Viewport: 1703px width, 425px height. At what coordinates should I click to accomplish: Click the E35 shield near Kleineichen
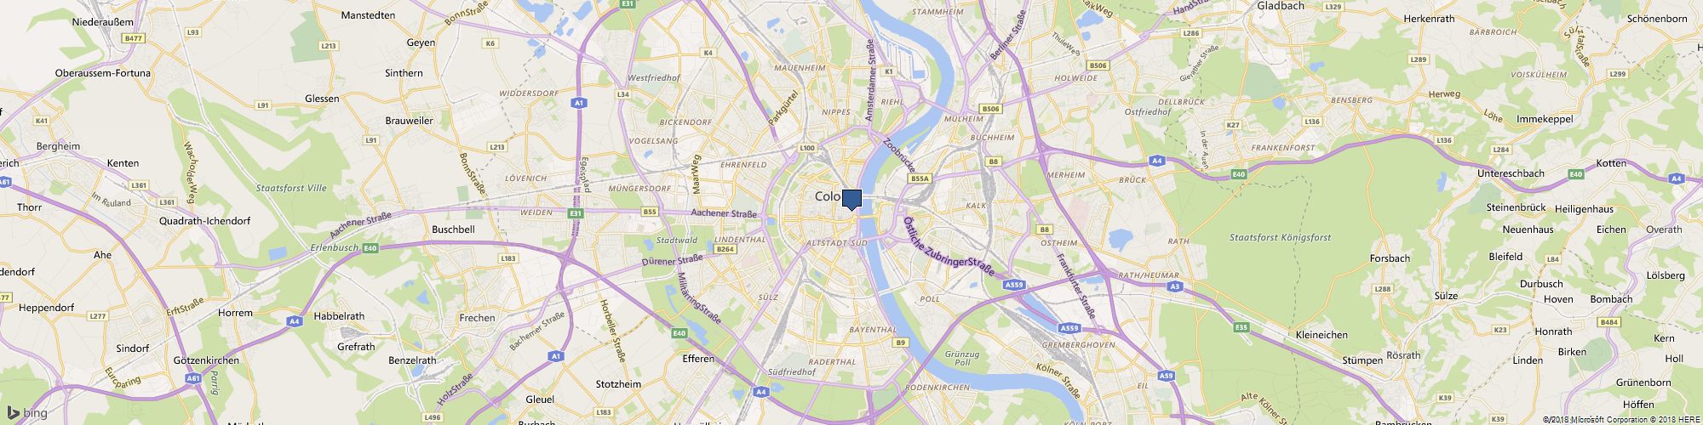point(1241,326)
